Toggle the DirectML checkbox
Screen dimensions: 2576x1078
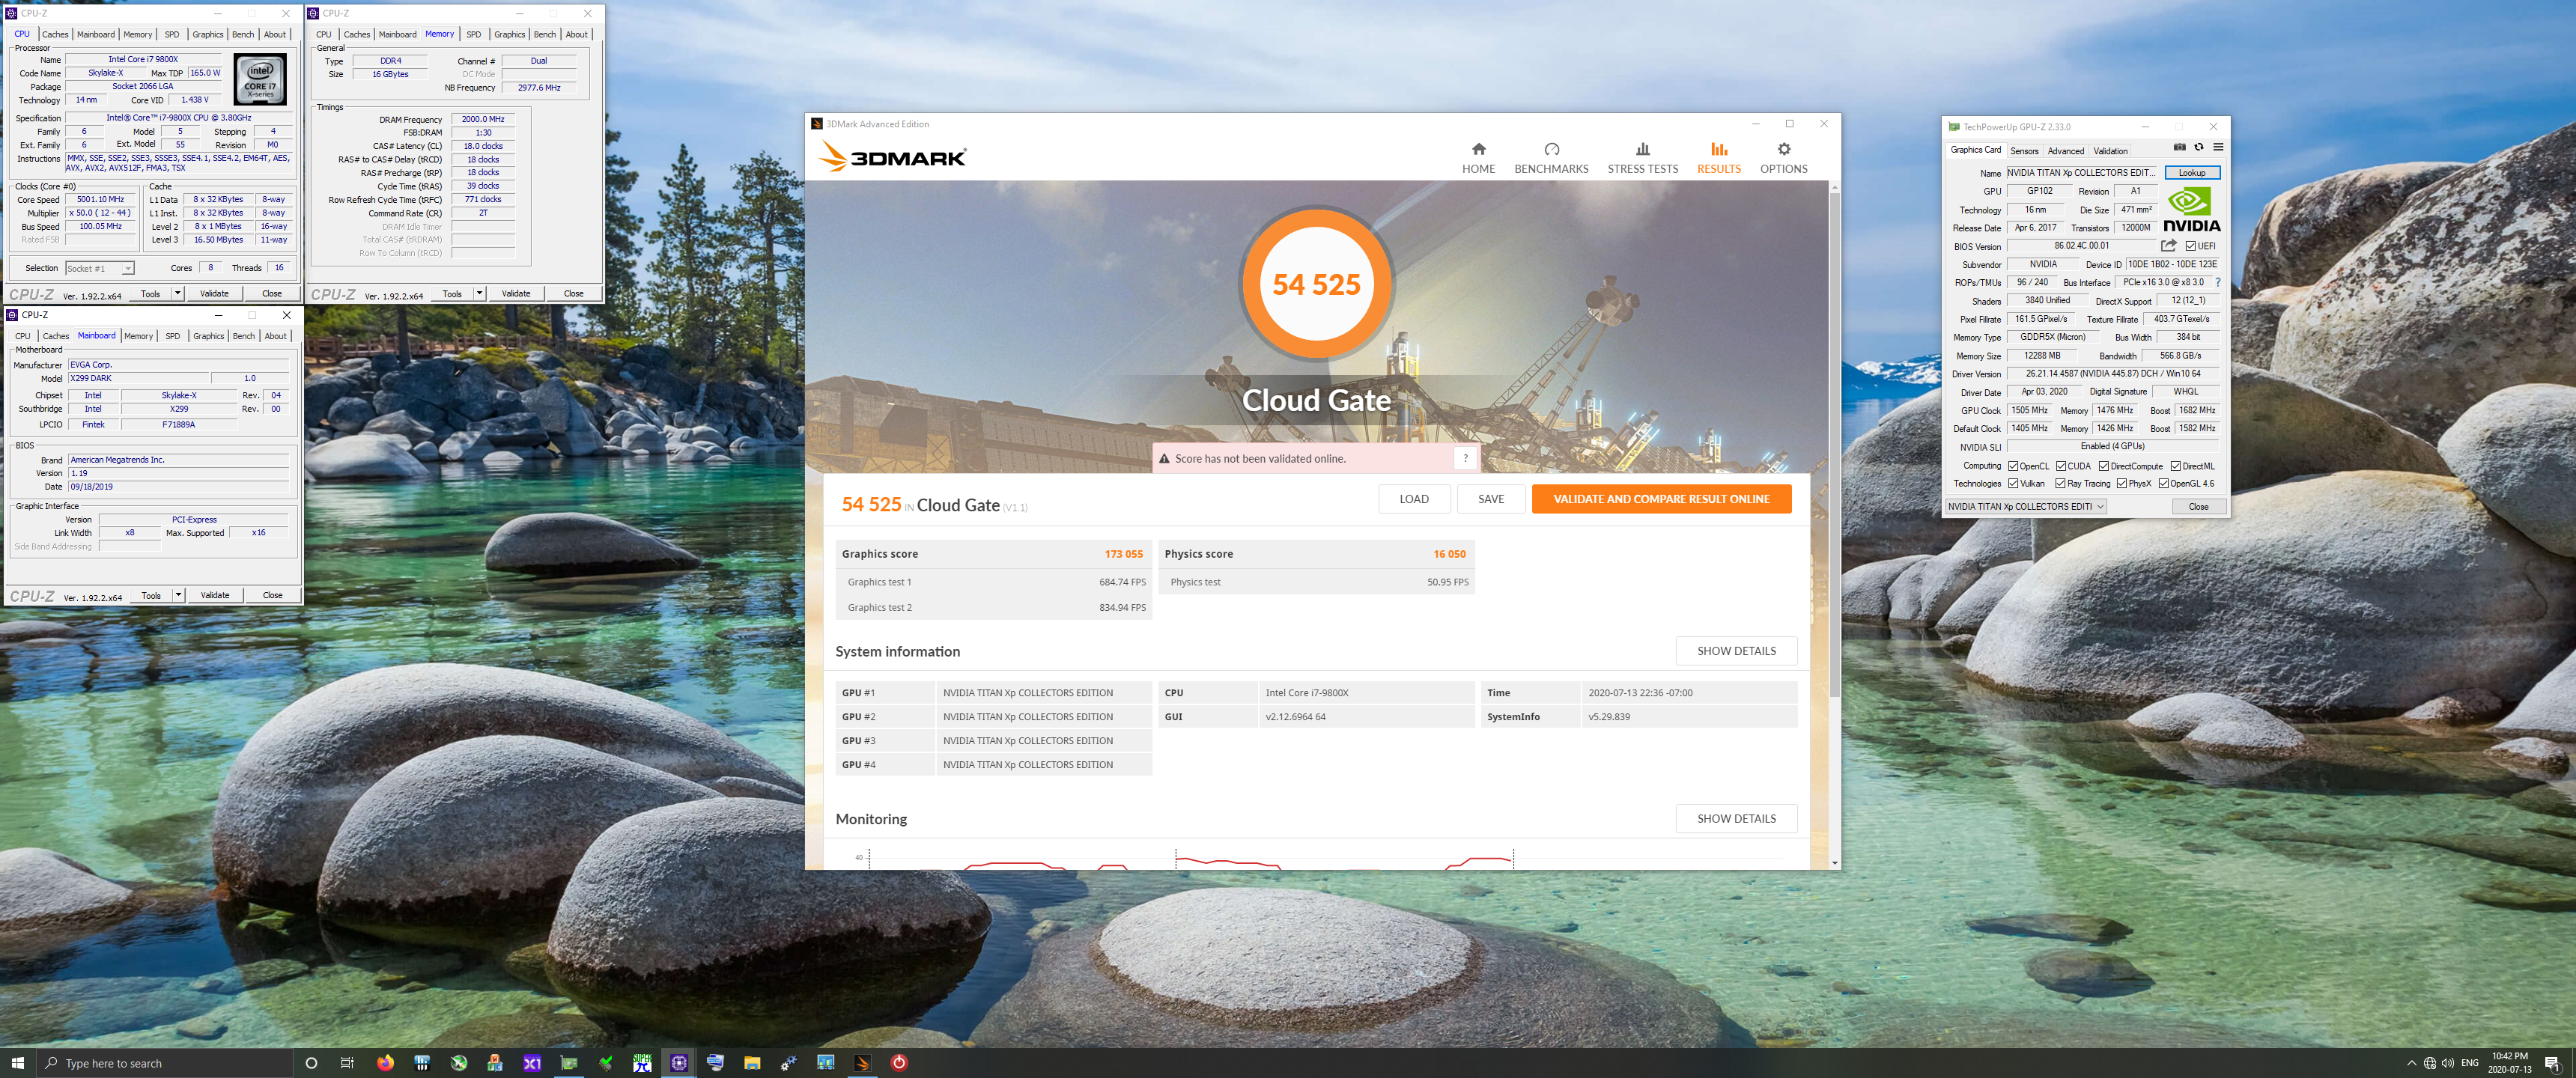pos(2176,466)
